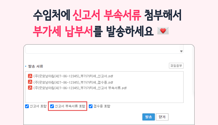
Task: Click empty space in the 발송 서류 file list
Action: pos(104,96)
